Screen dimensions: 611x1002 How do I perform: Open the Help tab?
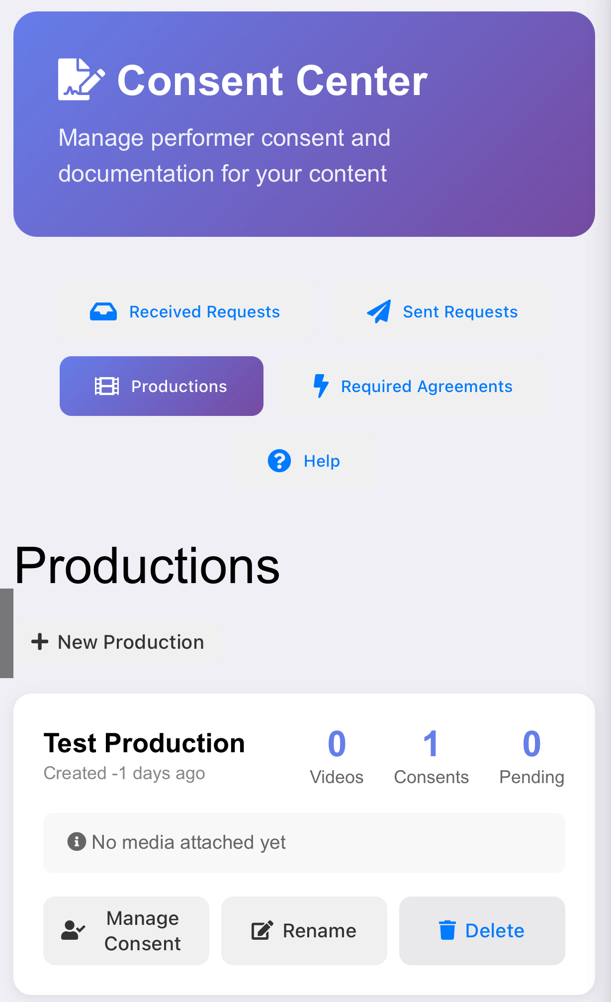pos(304,461)
